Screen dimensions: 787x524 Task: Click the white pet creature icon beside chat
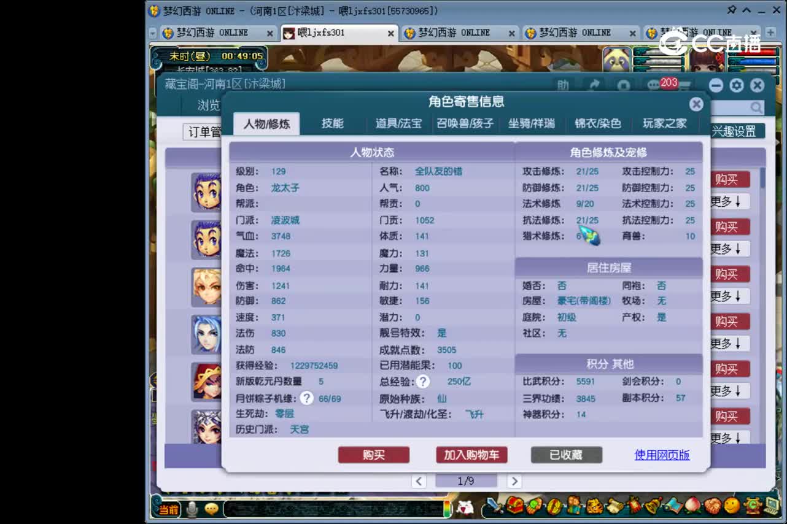point(465,507)
